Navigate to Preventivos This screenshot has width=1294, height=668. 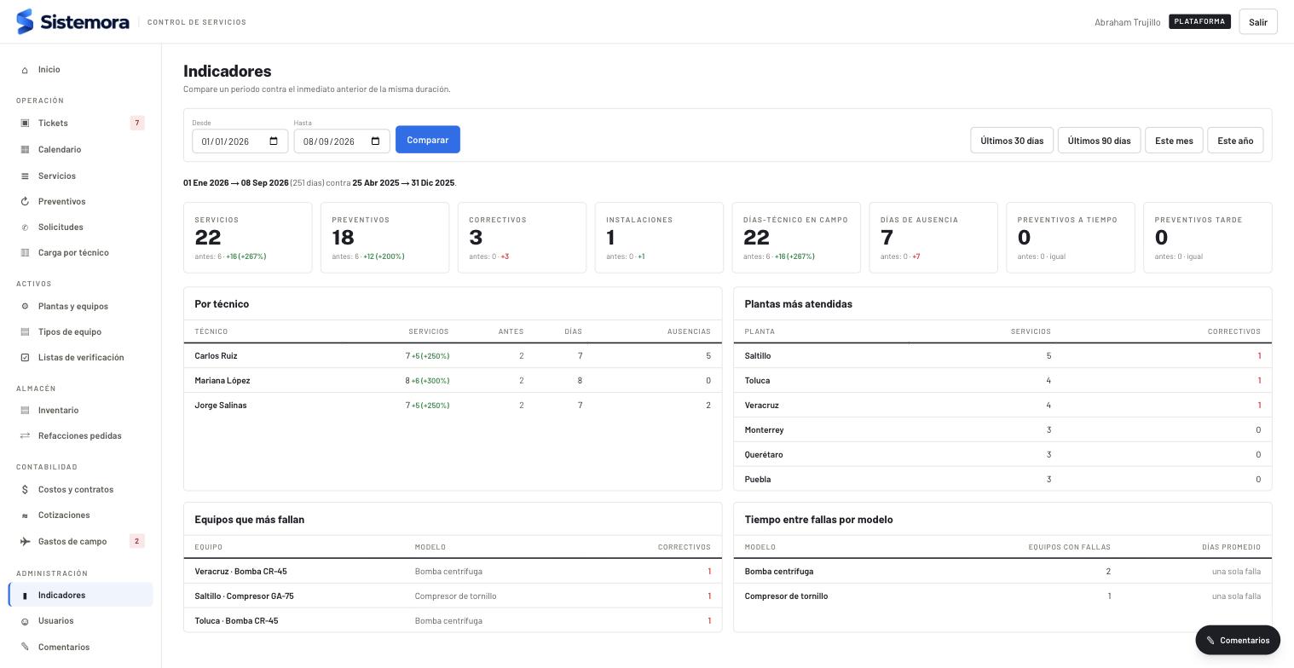81,202
